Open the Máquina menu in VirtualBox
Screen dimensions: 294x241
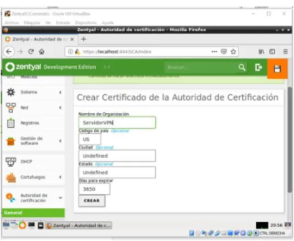[32, 23]
